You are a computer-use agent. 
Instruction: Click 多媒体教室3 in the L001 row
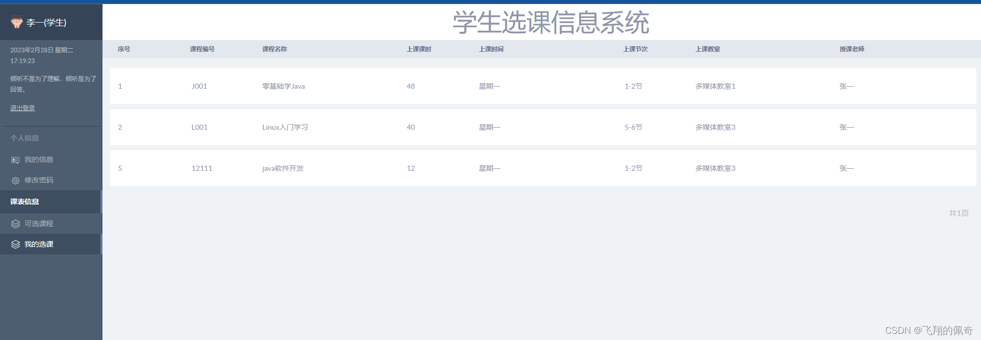pos(716,127)
